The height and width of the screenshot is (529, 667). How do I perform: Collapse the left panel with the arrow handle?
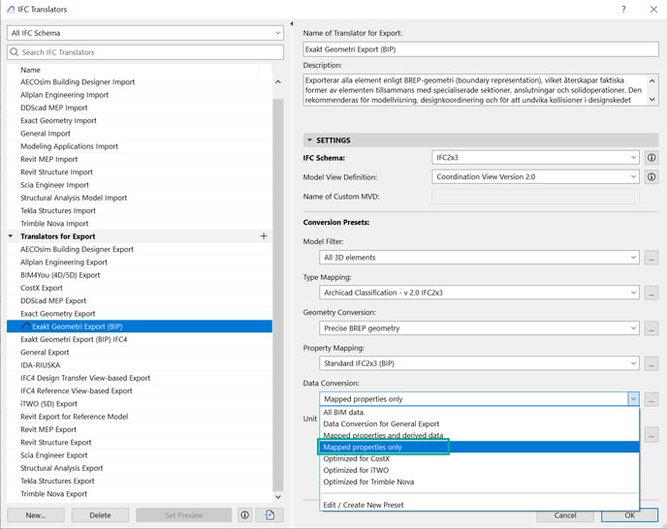click(x=292, y=24)
